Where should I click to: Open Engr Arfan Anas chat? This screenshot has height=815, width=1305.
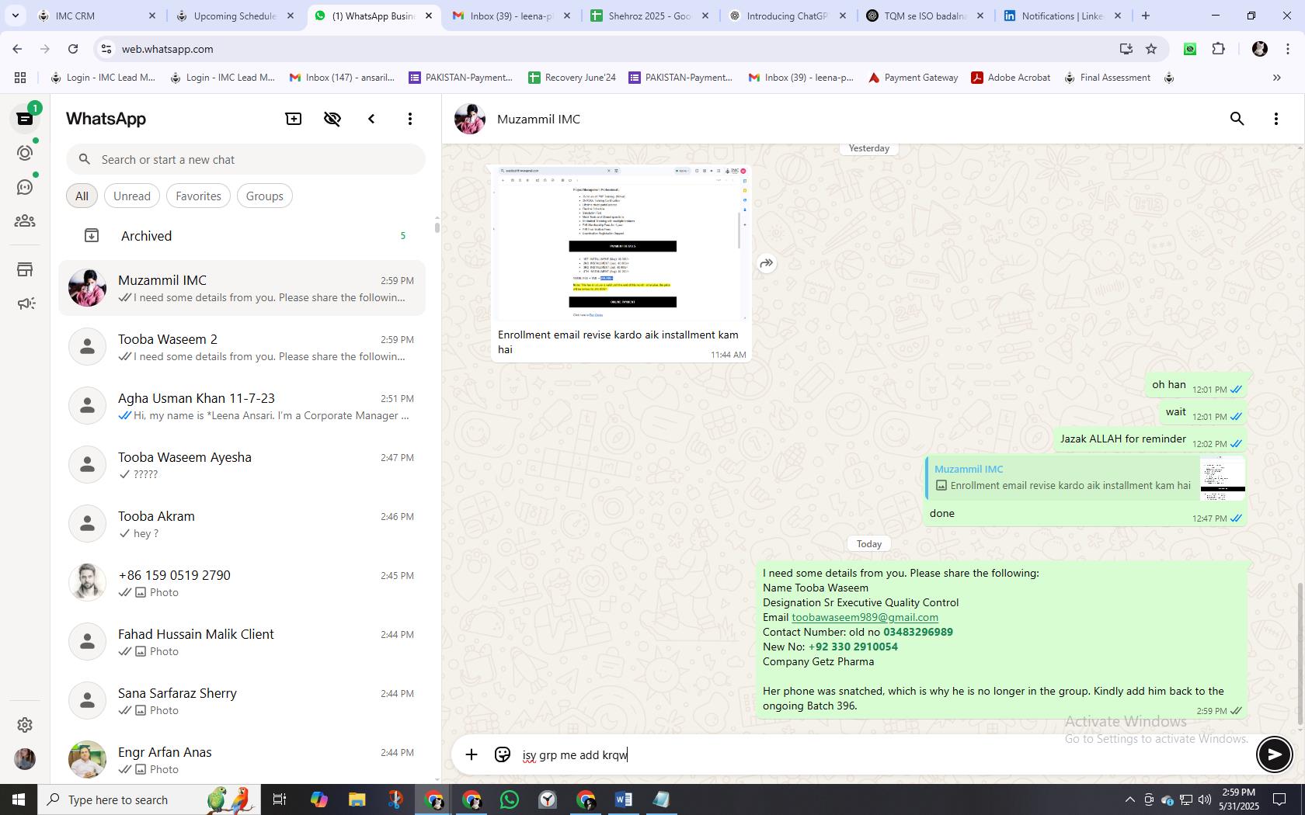pyautogui.click(x=242, y=758)
